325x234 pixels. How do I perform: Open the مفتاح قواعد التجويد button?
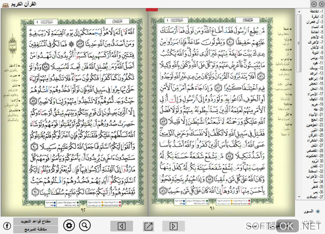pos(35,221)
